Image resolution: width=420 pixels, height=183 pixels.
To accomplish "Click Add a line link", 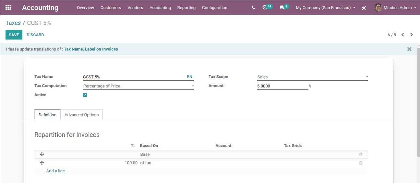I will [55, 171].
